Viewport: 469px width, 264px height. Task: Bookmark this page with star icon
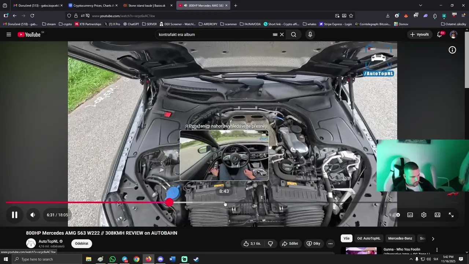[351, 16]
